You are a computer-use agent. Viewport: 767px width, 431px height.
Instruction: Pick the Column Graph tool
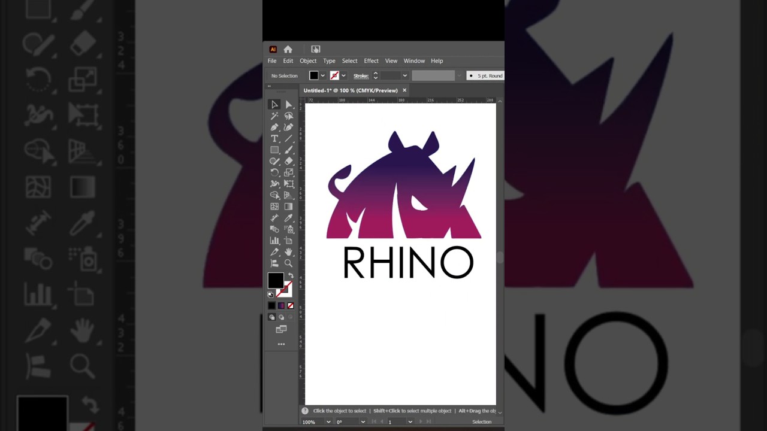pyautogui.click(x=274, y=241)
